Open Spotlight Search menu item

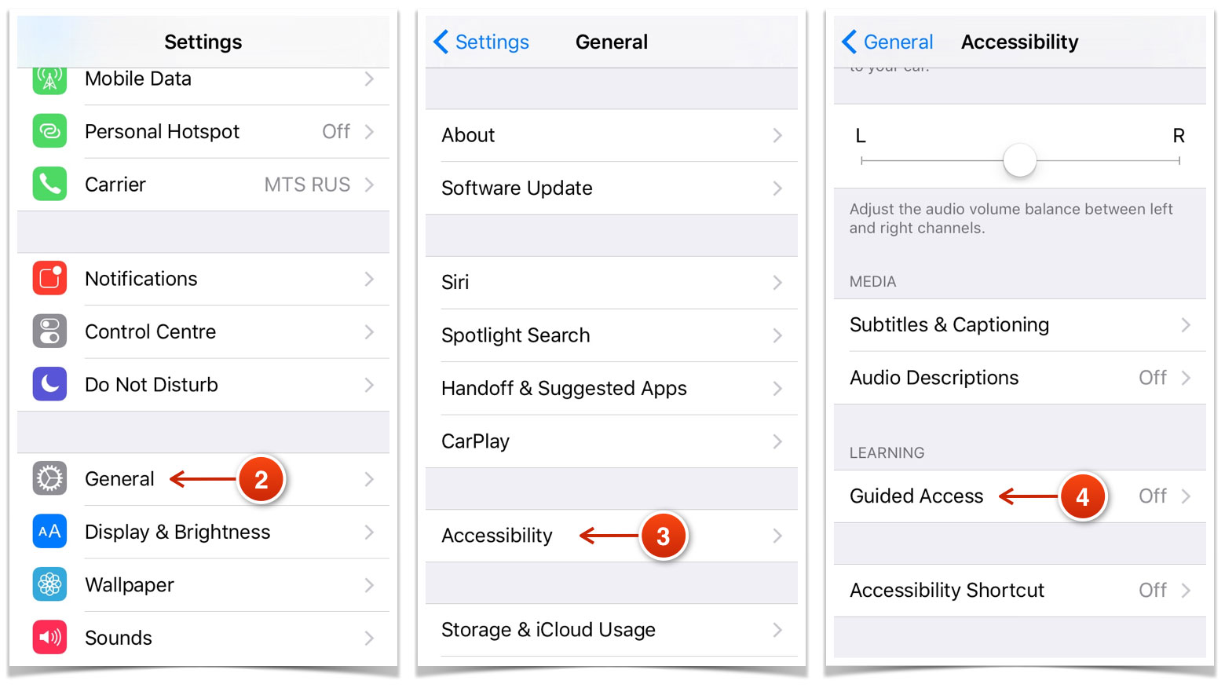(611, 335)
